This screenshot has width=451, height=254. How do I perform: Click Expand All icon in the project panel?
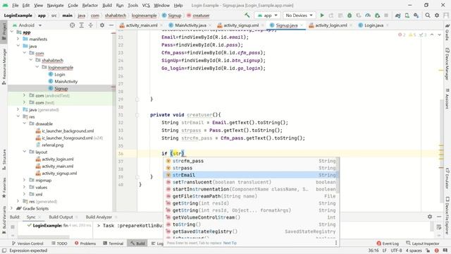[x=82, y=25]
